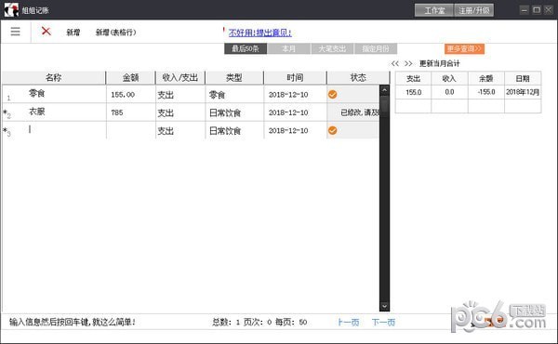Image resolution: width=558 pixels, height=344 pixels.
Task: Go to 下一页 next page
Action: [x=383, y=323]
